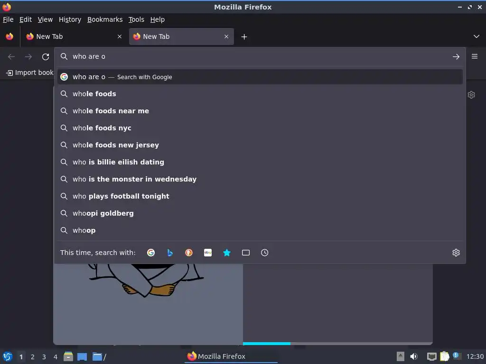Screen dimensions: 486x364
Task: Search with Bing one-off icon
Action: [170, 253]
